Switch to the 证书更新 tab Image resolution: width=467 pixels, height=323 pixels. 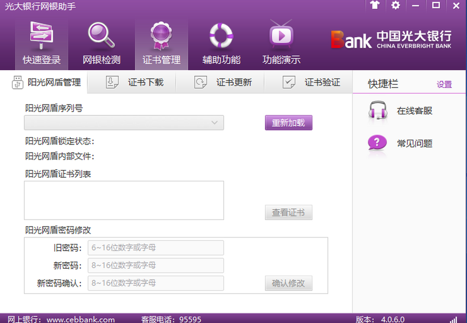point(220,82)
